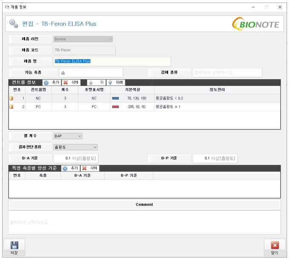Click inside the Comment text area
Viewport: 290px width, 260px height.
[144, 222]
